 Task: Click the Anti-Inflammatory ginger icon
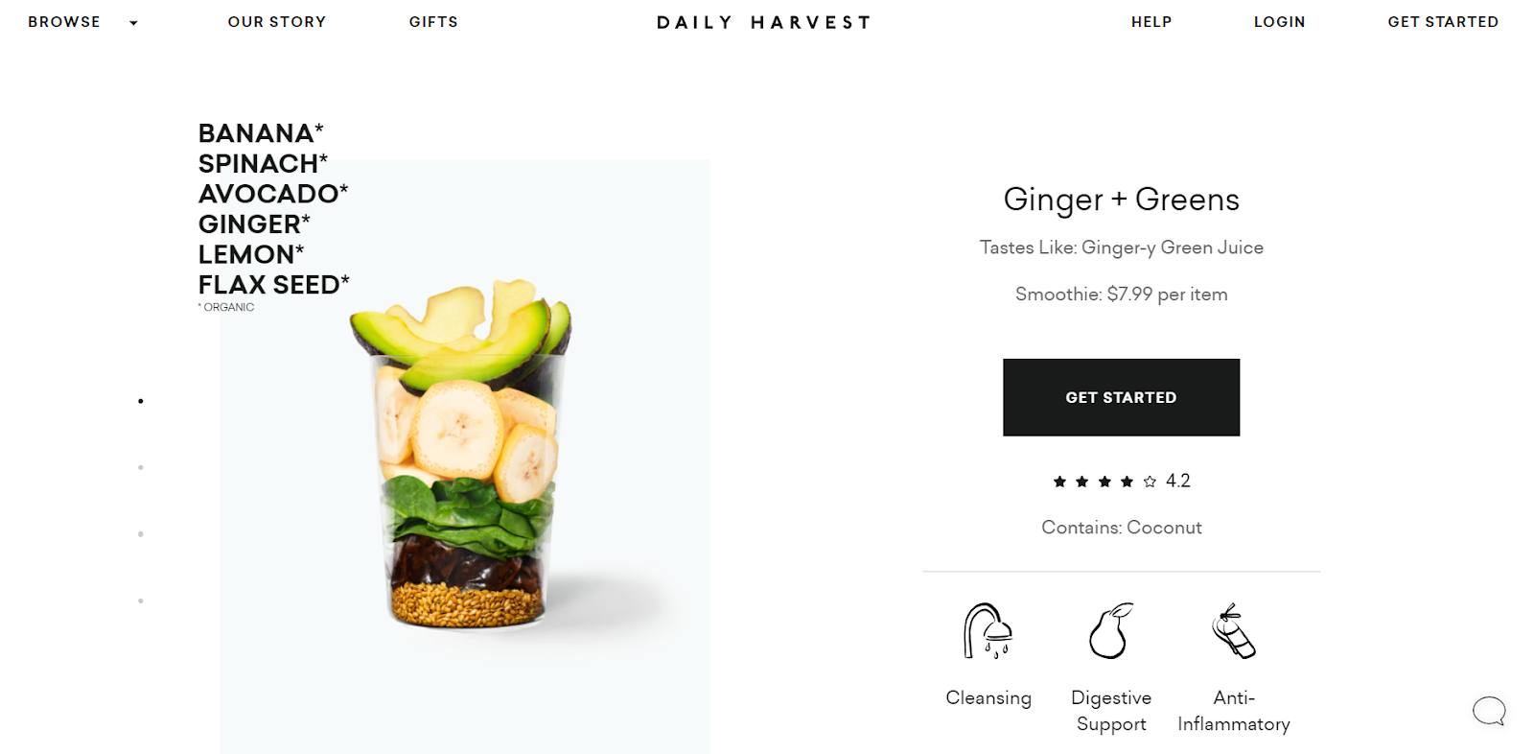point(1234,631)
